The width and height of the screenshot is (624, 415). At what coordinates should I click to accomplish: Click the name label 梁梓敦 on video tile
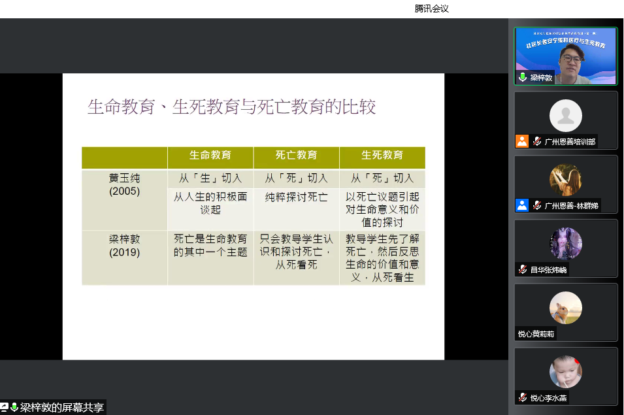click(x=541, y=78)
